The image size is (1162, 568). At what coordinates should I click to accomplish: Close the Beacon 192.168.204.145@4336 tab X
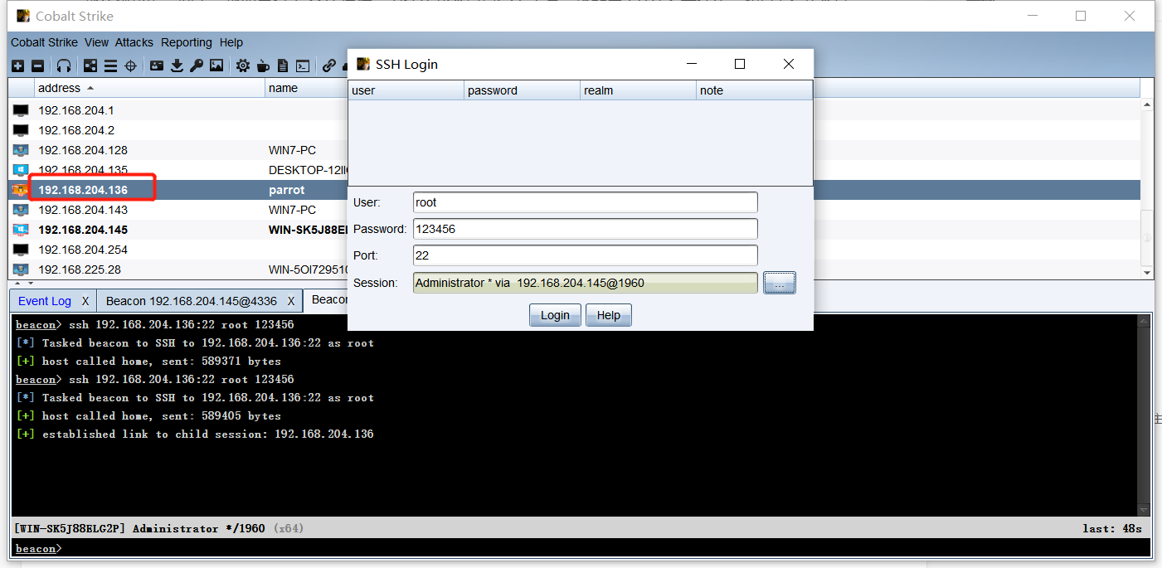pos(292,301)
